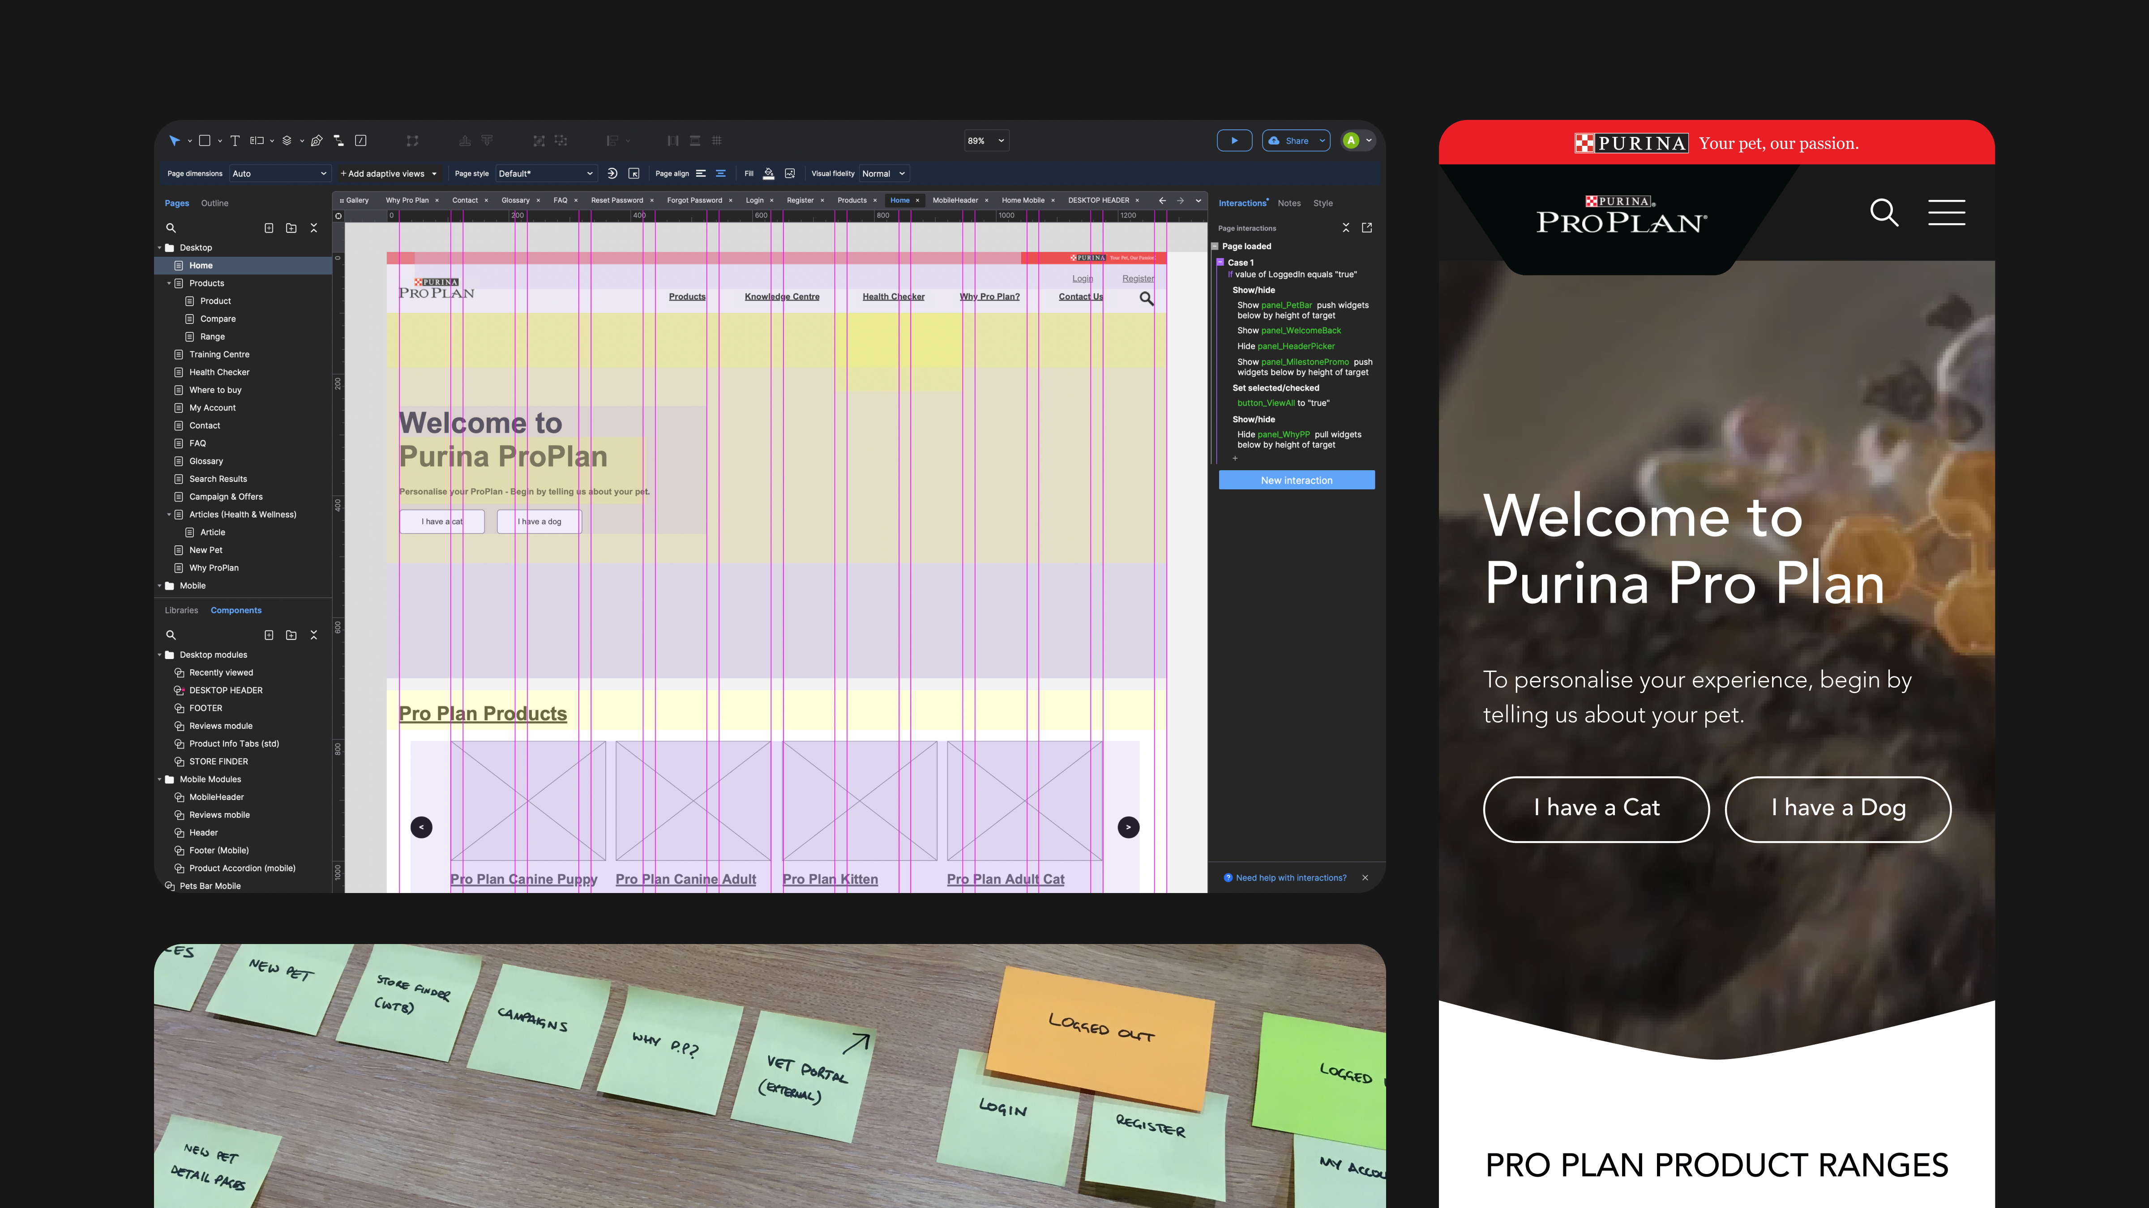
Task: Switch to the Outline tab
Action: coord(214,204)
